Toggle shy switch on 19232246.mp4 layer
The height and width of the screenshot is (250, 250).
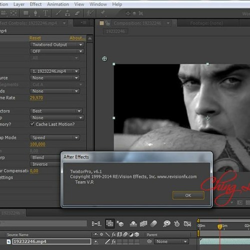(x=96, y=241)
